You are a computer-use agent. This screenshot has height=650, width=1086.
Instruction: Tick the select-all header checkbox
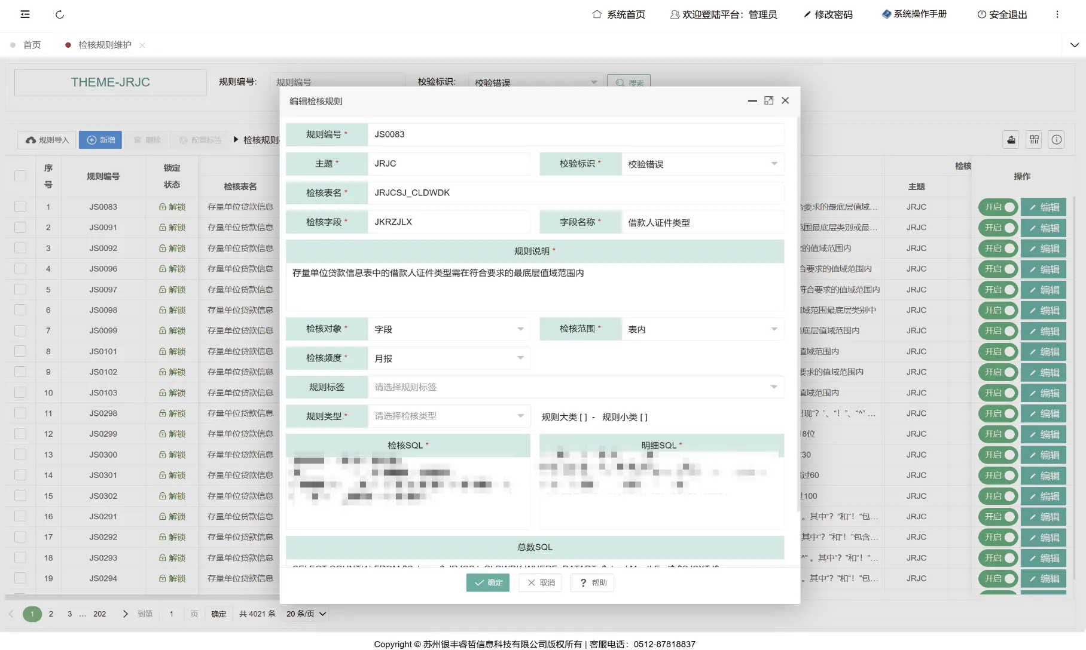point(20,176)
